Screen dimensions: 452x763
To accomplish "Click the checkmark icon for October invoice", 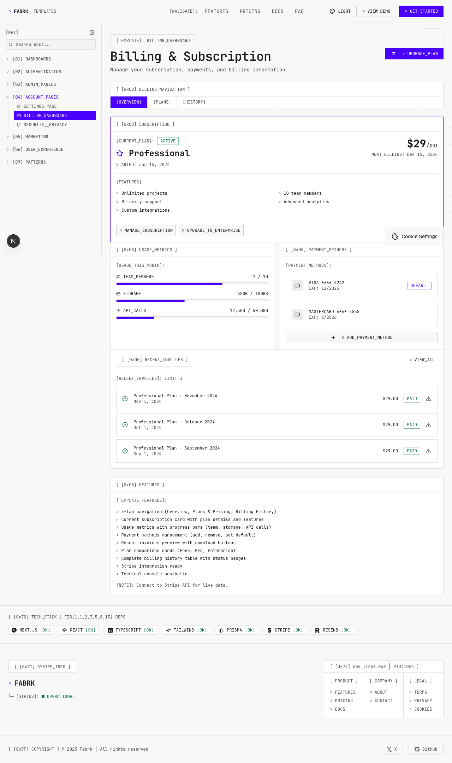I will 125,425.
